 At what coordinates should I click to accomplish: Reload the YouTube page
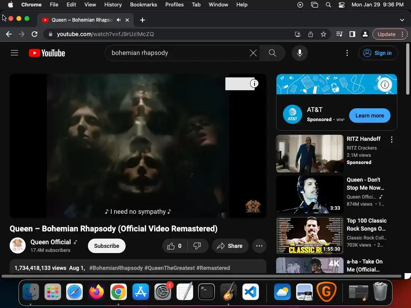click(35, 34)
